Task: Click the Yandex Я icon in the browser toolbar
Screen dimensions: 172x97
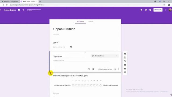Action: click(3, 5)
